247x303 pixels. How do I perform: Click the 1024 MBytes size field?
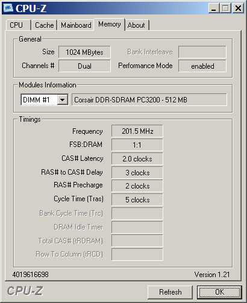tap(84, 52)
